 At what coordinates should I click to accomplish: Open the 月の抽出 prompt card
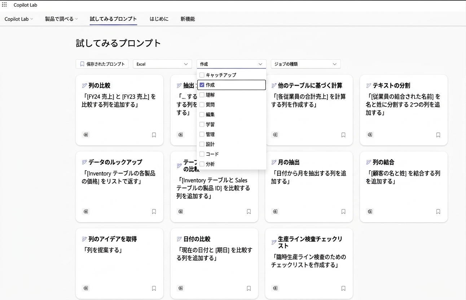point(309,187)
